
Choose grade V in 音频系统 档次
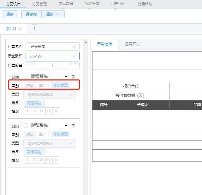[56, 111]
